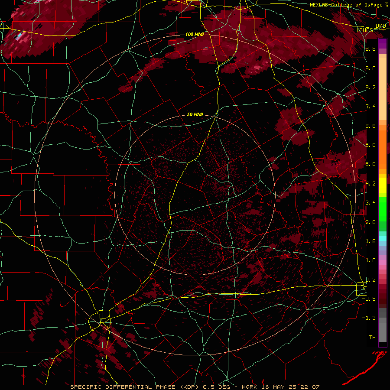Click the TH threshold label
This screenshot has width=390, height=390.
coord(372,337)
